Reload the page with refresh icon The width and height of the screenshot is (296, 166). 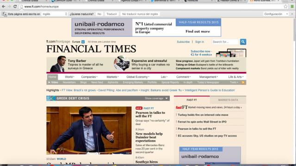(15, 6)
